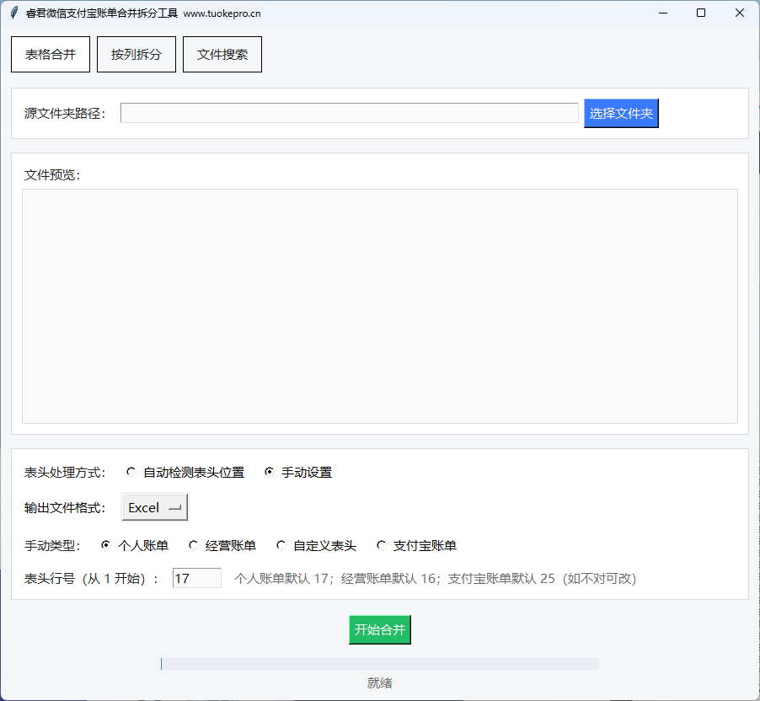Close the bill merge tool window
The width and height of the screenshot is (760, 701).
740,13
